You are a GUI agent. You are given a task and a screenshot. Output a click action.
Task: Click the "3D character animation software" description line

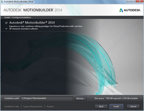(24, 29)
